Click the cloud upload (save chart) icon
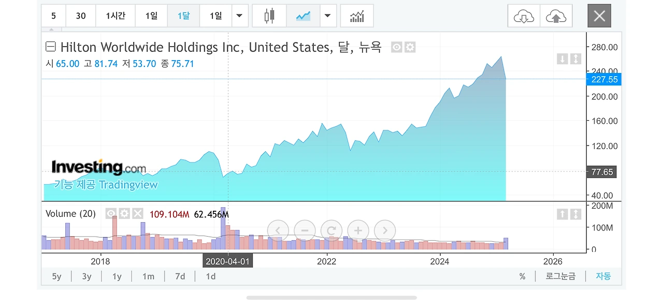663x306 pixels. [556, 16]
